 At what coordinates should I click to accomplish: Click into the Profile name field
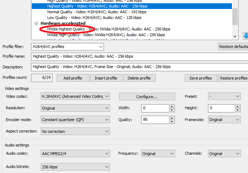[139, 57]
